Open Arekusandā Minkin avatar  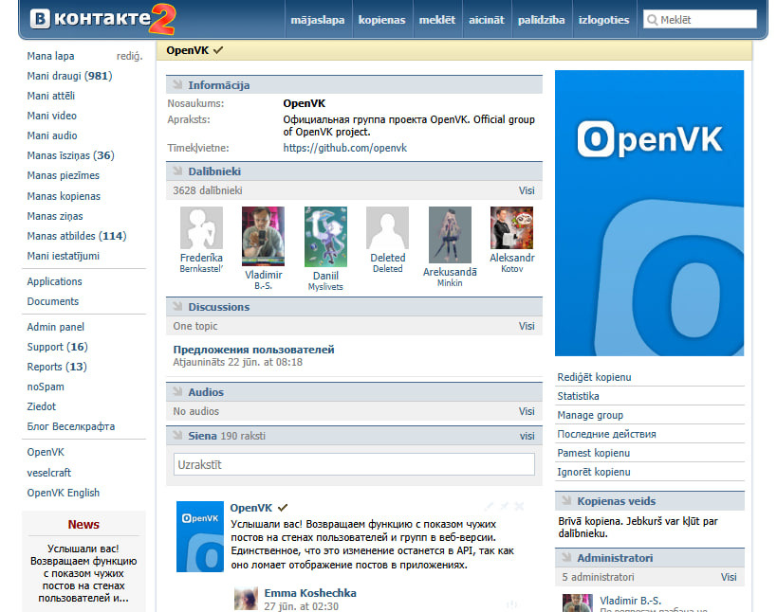(450, 235)
